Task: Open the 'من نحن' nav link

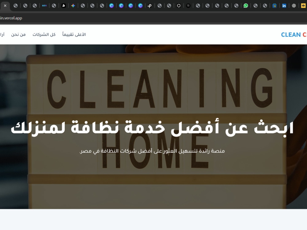Action: click(x=18, y=34)
